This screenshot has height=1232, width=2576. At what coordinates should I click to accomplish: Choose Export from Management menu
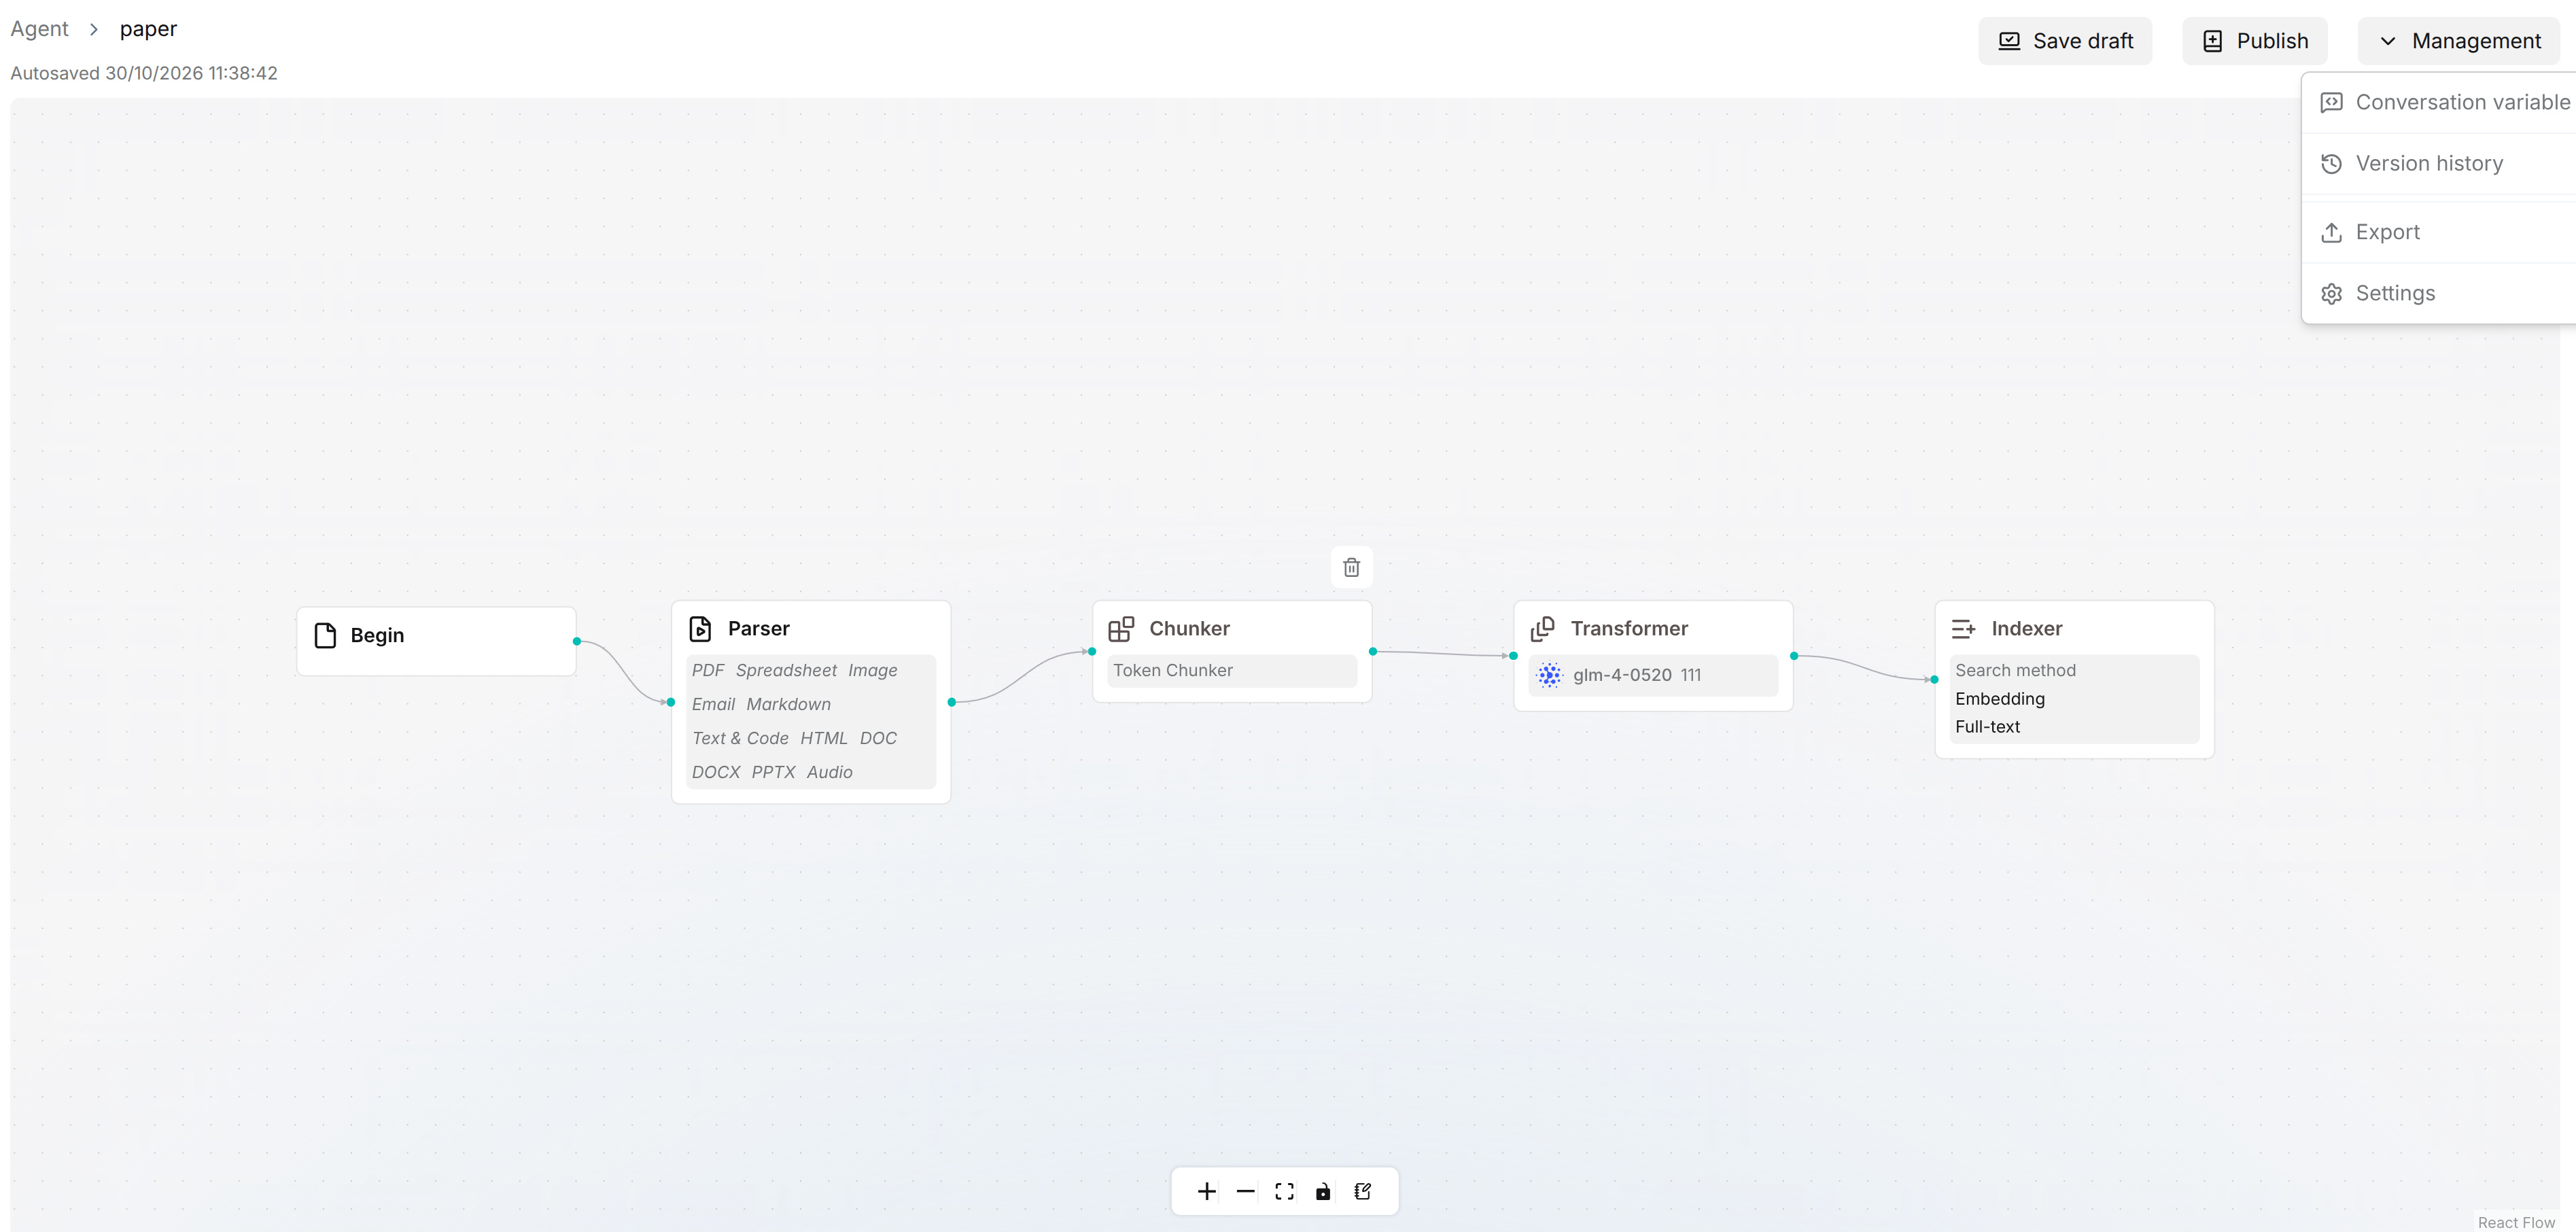[x=2439, y=232]
